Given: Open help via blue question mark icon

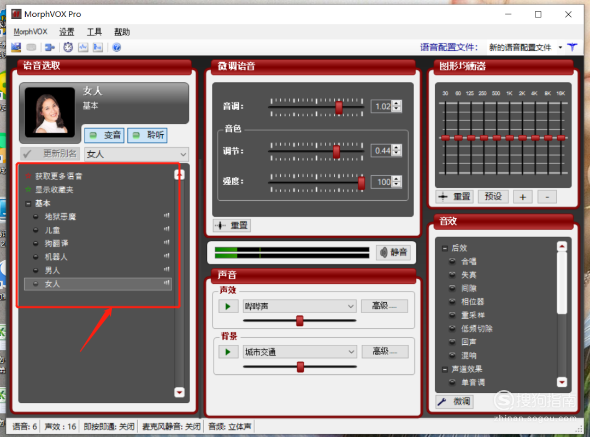Looking at the screenshot, I should click(117, 47).
